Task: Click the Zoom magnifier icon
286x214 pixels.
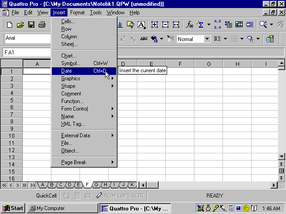Action: pos(263,25)
